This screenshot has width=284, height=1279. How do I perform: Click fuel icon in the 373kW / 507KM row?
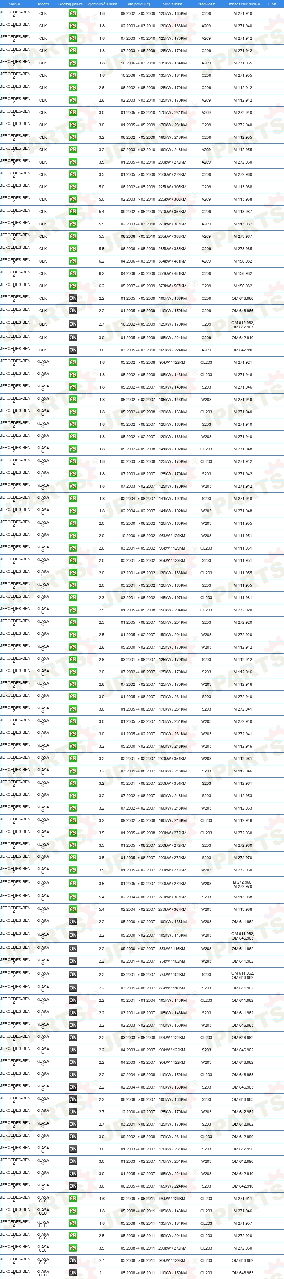click(x=73, y=286)
